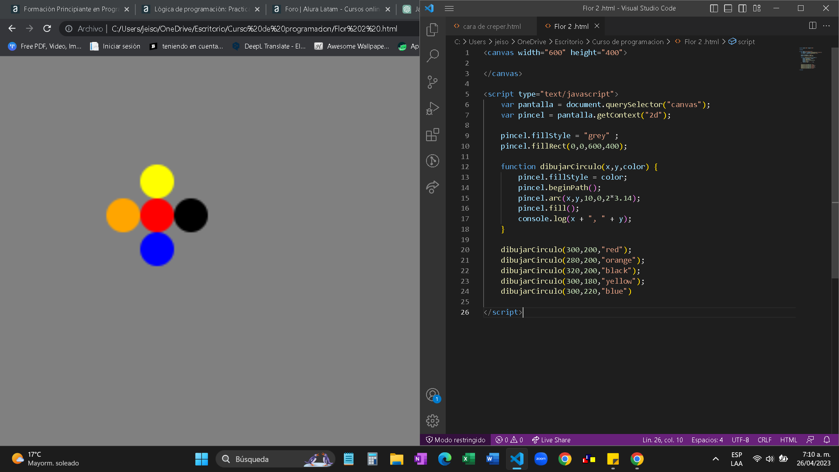Viewport: 839px width, 472px height.
Task: Open the Explorer view in VS Code
Action: click(x=433, y=29)
